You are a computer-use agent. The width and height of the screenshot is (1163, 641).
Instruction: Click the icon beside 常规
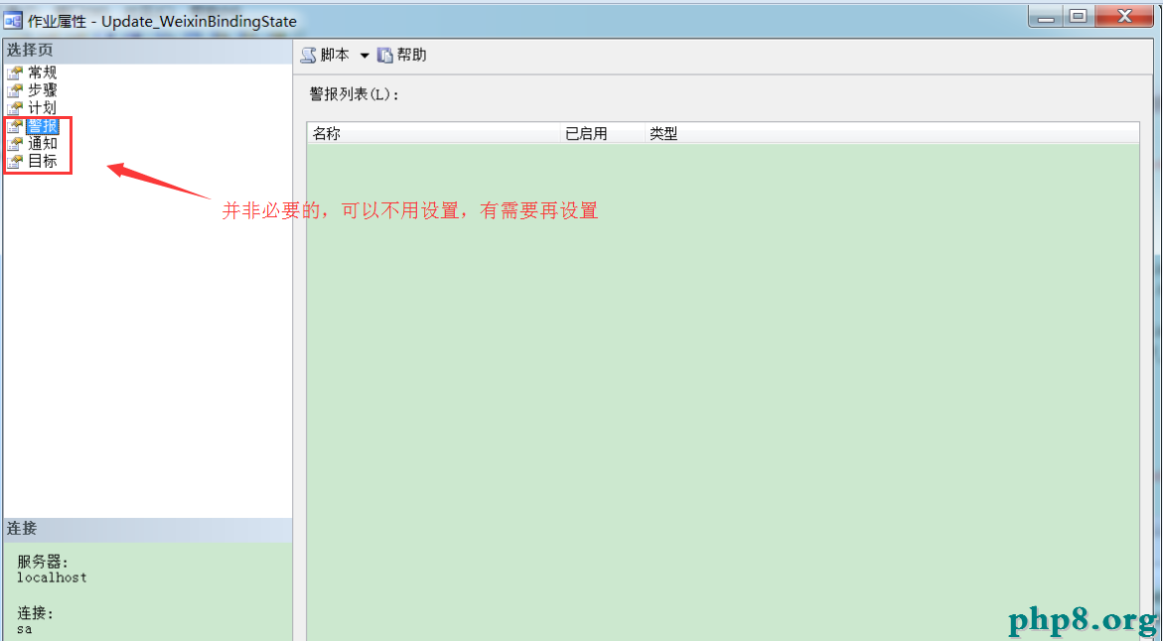click(x=15, y=72)
